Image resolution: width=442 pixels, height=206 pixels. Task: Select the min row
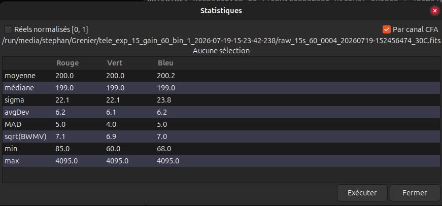click(221, 149)
